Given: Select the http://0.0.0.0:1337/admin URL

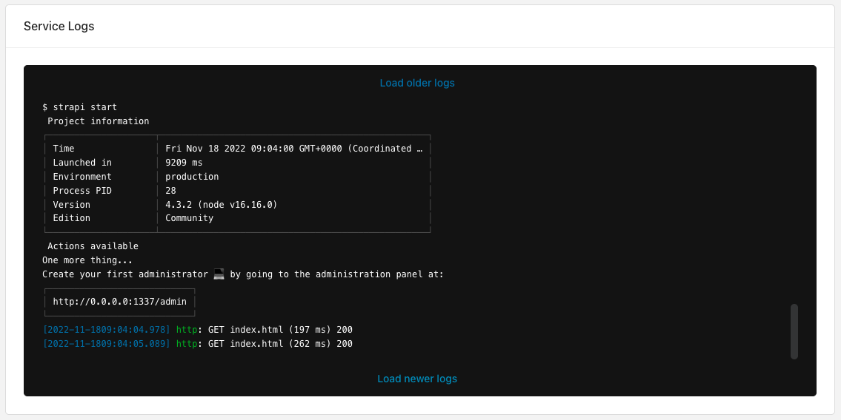Looking at the screenshot, I should [x=119, y=302].
